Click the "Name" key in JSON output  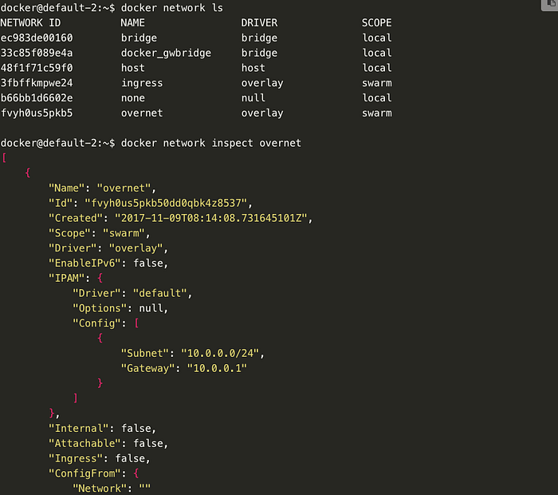pos(66,188)
